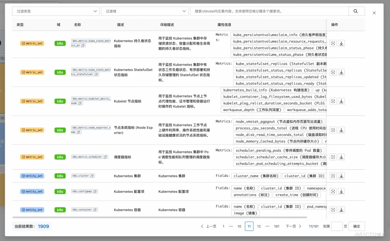Click the magnifier search icon
This screenshot has width=390, height=241.
tap(356, 11)
